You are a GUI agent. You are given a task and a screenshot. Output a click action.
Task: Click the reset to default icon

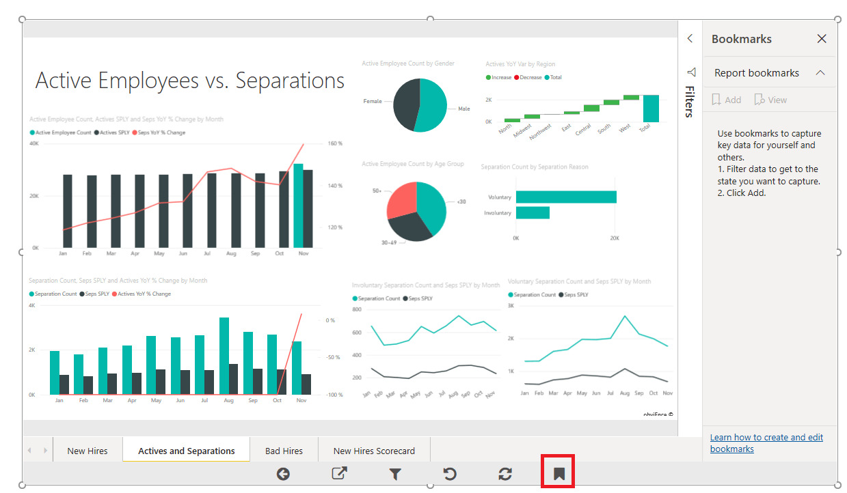[449, 473]
